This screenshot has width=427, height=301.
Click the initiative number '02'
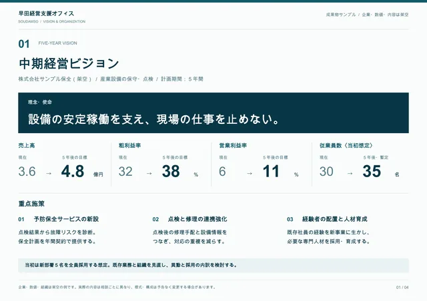155,220
